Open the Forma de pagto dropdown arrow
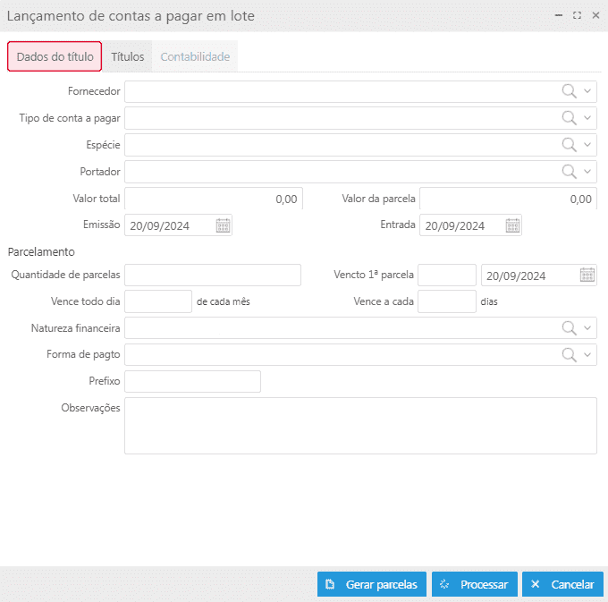The width and height of the screenshot is (608, 602). pyautogui.click(x=587, y=355)
